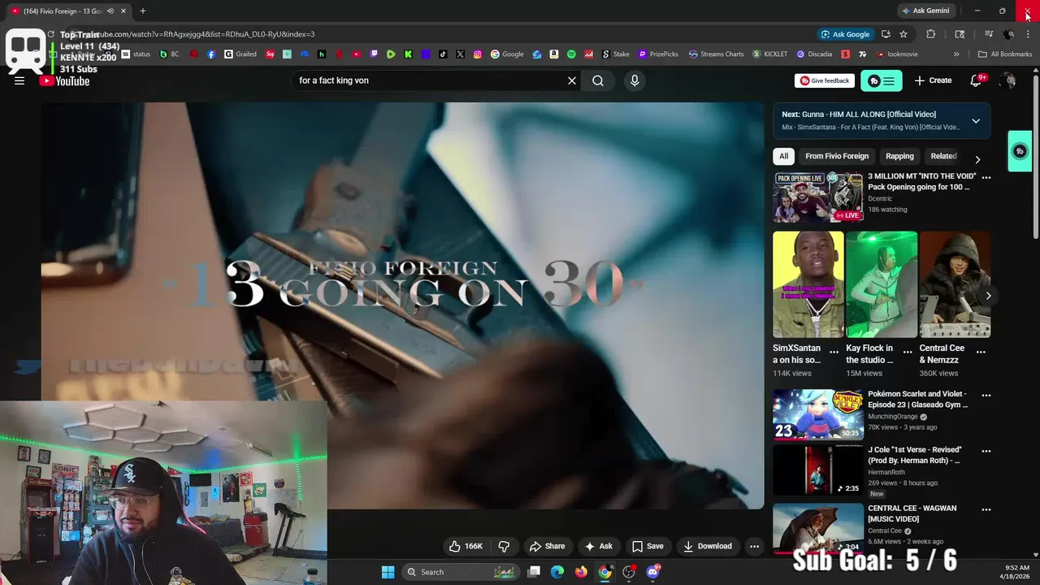Open the Chrome extensions puzzle icon
Viewport: 1040px width, 585px height.
(931, 34)
